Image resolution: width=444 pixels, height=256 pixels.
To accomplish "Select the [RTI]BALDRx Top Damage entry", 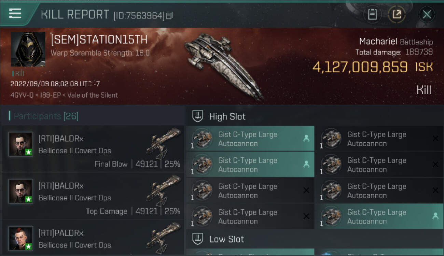I will pyautogui.click(x=92, y=196).
